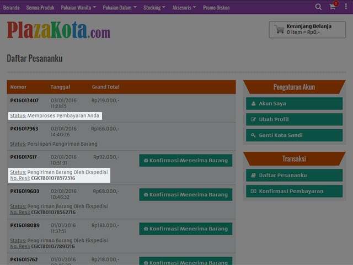The width and height of the screenshot is (353, 265).
Task: Confirm receipt for order PK16017617
Action: (185, 160)
